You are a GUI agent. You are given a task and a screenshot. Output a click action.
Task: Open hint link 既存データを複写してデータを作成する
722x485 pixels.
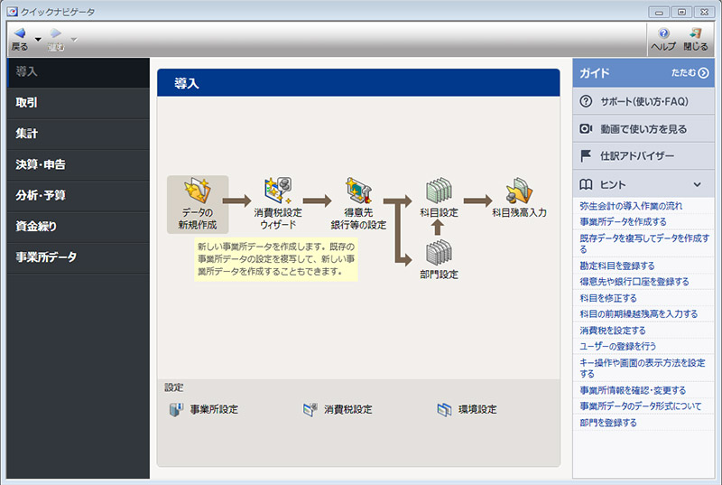[x=644, y=244]
